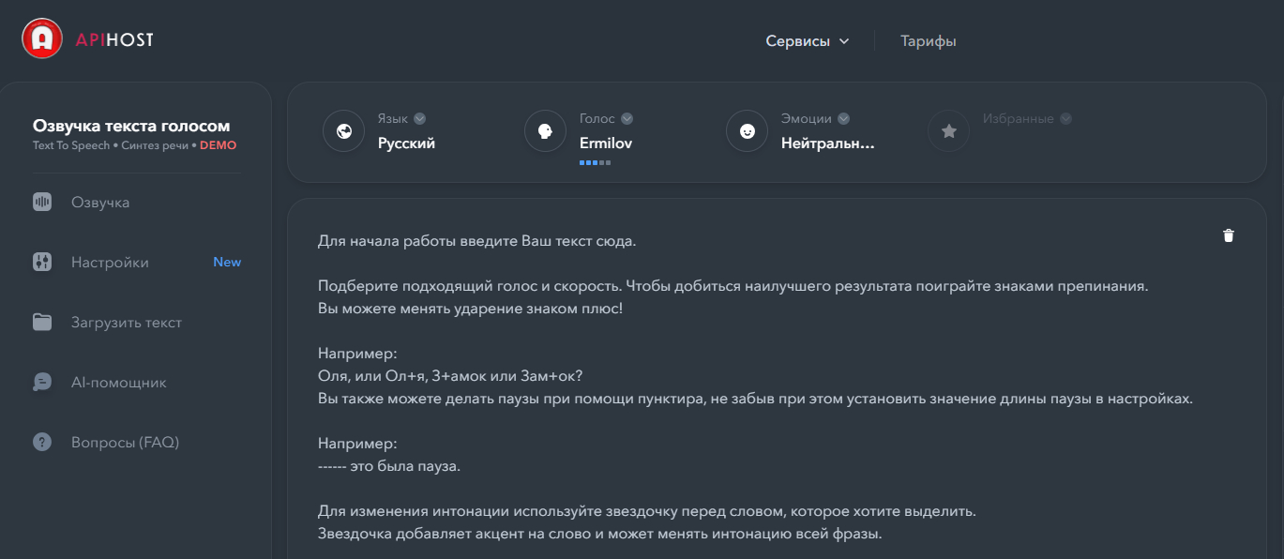Click the voice head icon
Image resolution: width=1284 pixels, height=559 pixels.
tap(545, 131)
